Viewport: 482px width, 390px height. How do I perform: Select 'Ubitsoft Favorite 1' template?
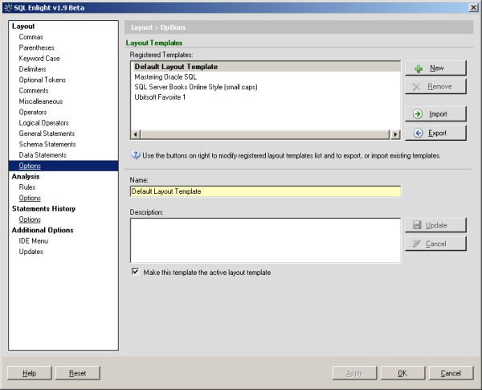coord(160,97)
